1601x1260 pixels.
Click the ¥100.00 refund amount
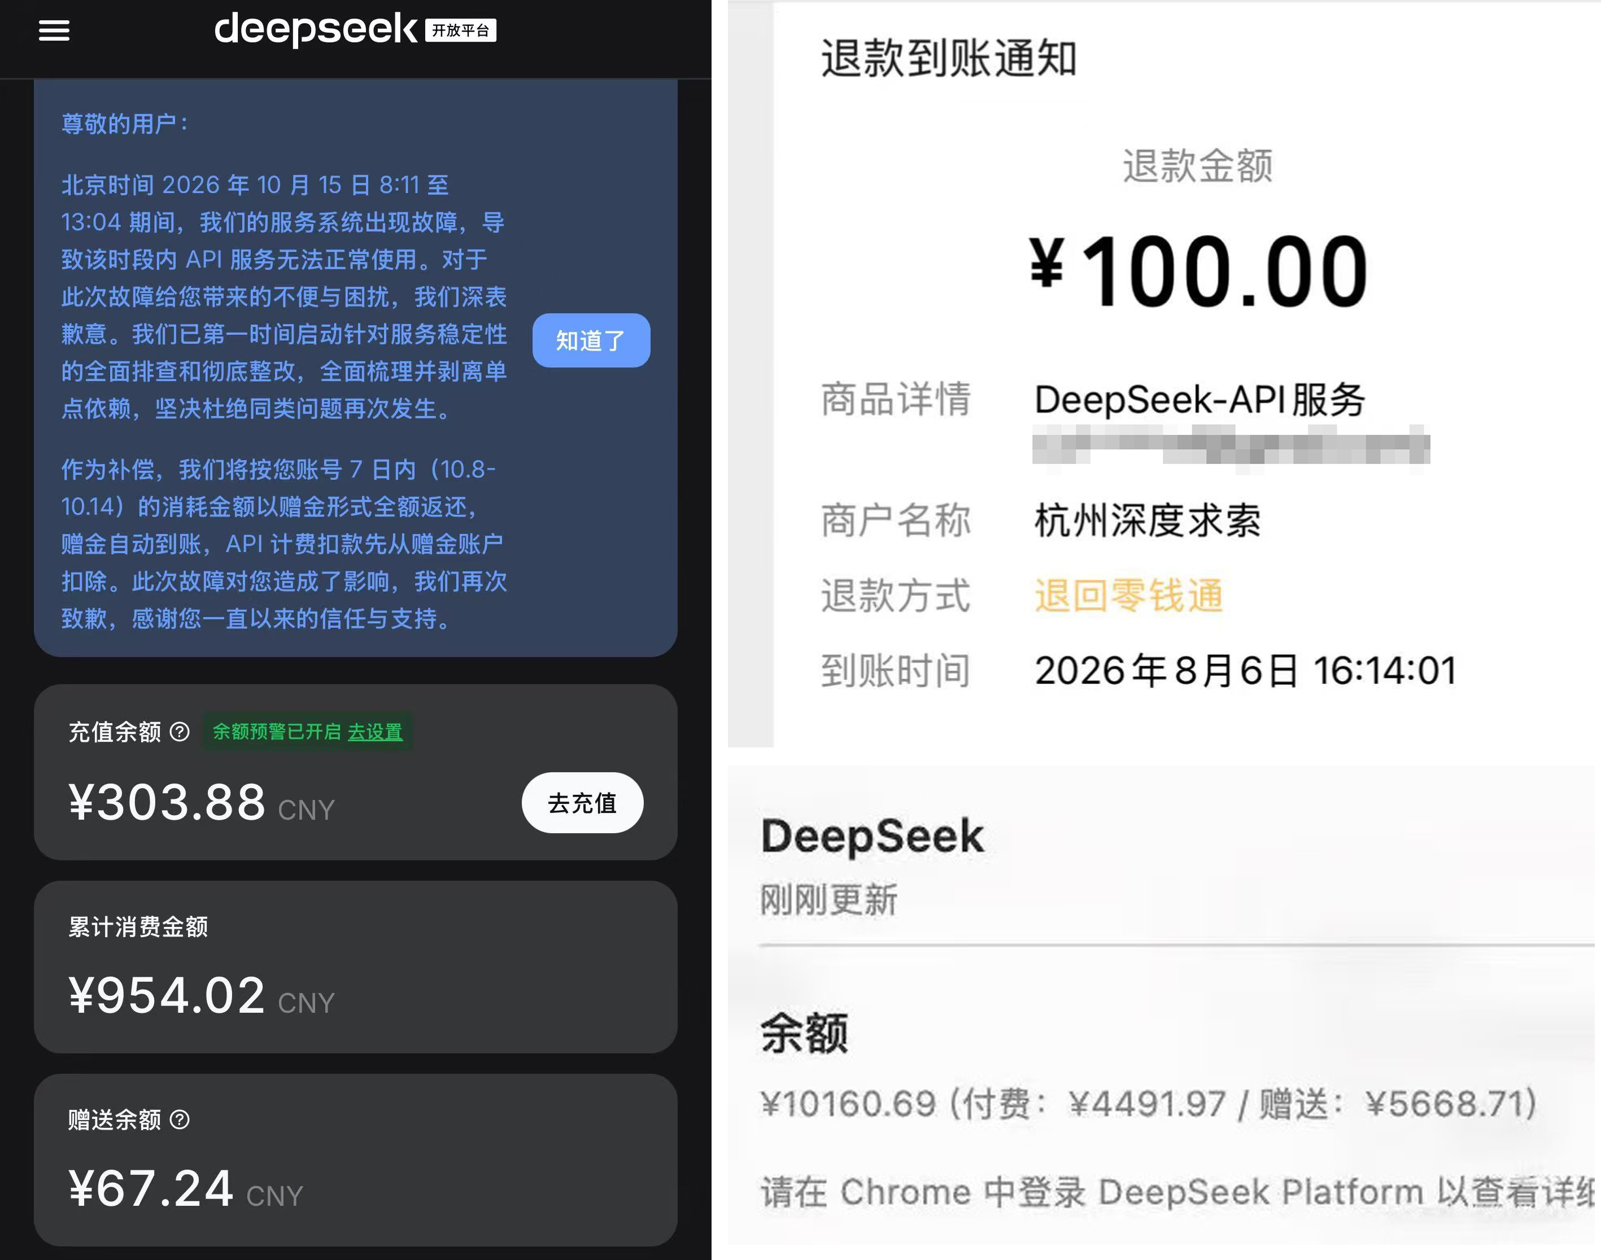(1198, 272)
